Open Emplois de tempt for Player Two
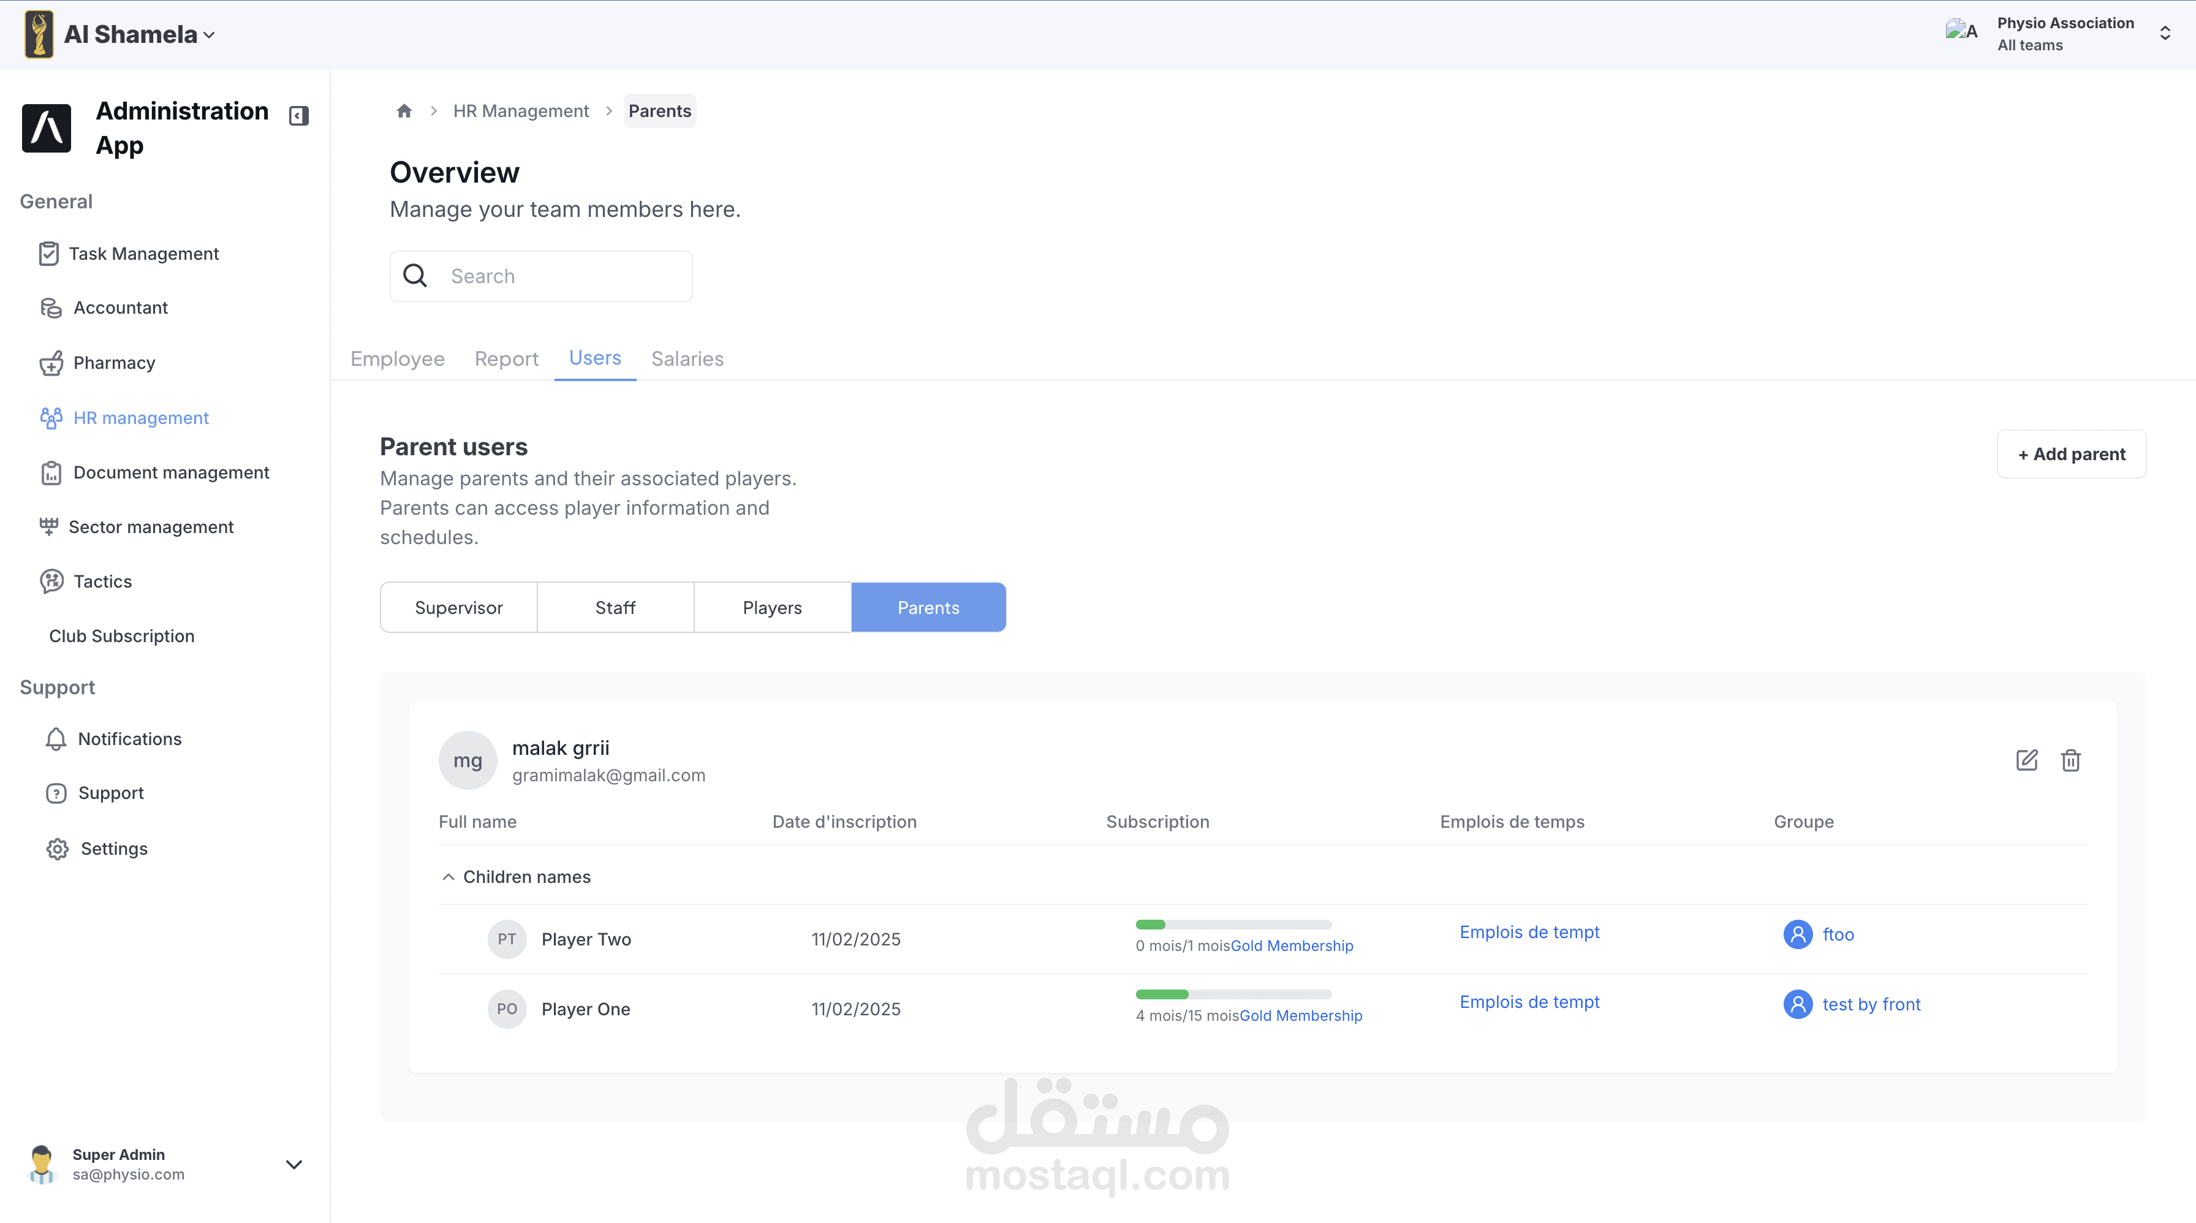This screenshot has width=2196, height=1223. (x=1529, y=933)
